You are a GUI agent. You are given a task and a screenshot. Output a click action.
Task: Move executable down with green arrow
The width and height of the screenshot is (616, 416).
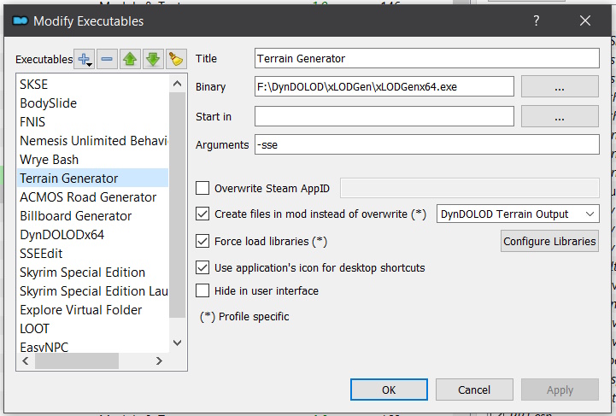click(x=153, y=59)
